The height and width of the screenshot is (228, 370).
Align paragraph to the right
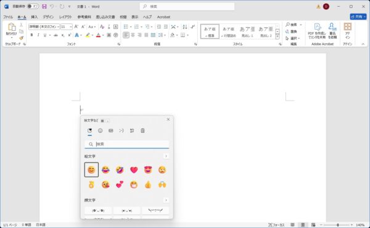point(139,35)
